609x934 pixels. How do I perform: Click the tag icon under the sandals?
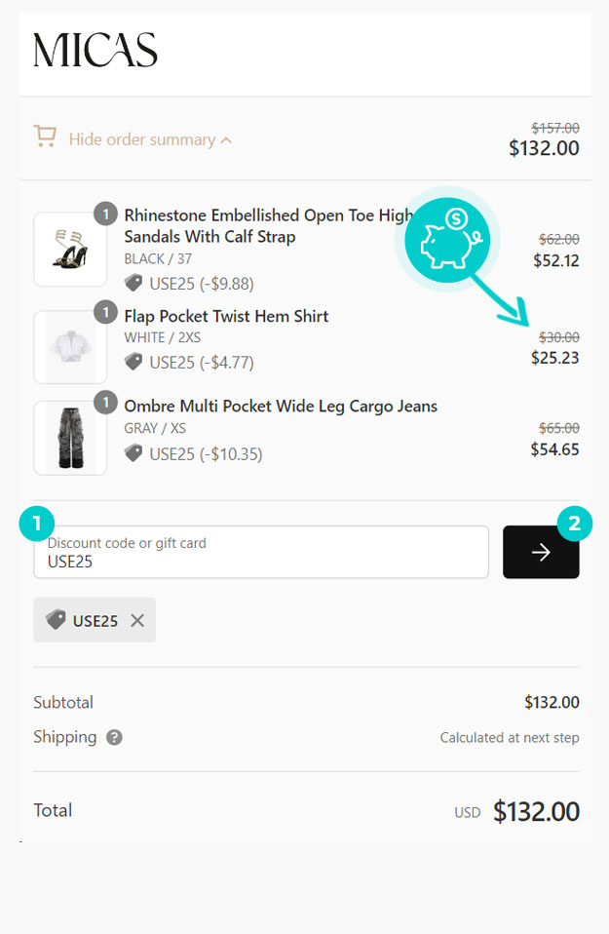coord(133,283)
